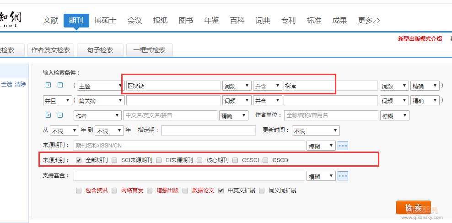Viewport: 452px width, 223px height.
Task: Open the 更新时间 dropdown
Action: click(x=316, y=131)
